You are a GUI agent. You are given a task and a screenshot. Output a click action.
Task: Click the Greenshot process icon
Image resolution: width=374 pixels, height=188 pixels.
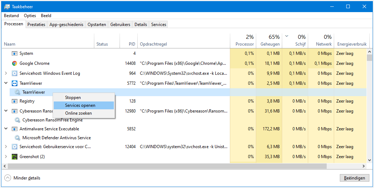pyautogui.click(x=15, y=157)
